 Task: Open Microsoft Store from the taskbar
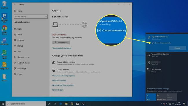72,104
